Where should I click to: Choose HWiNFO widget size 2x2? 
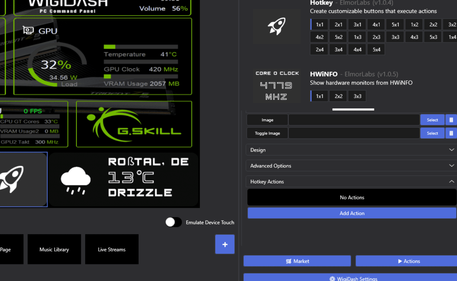pos(338,96)
